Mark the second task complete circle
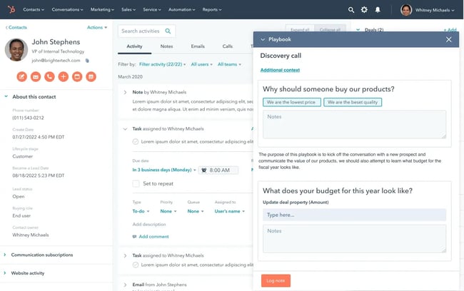The height and width of the screenshot is (291, 464). [136, 265]
